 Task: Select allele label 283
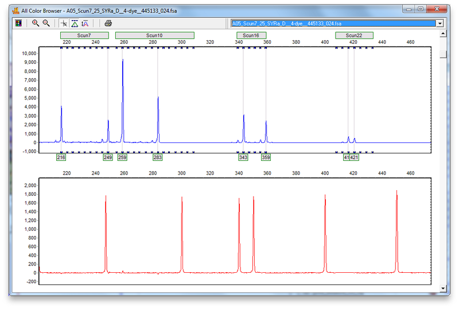coord(157,157)
